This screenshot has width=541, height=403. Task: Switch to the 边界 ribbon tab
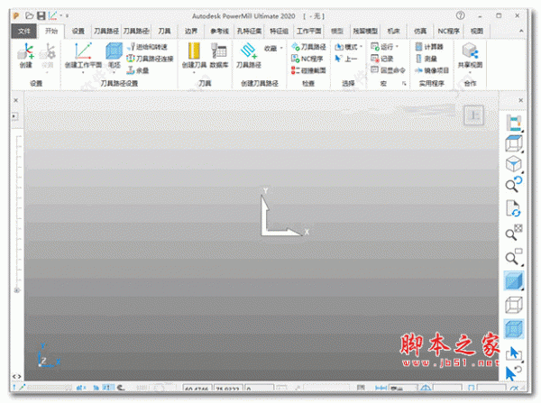click(191, 31)
